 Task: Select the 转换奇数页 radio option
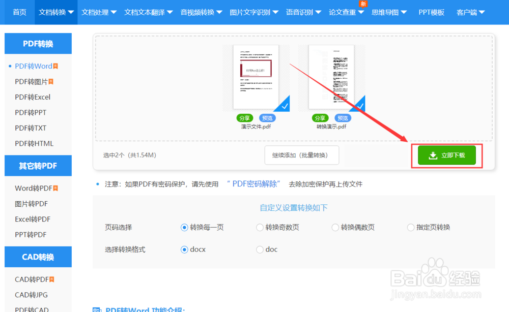click(260, 227)
